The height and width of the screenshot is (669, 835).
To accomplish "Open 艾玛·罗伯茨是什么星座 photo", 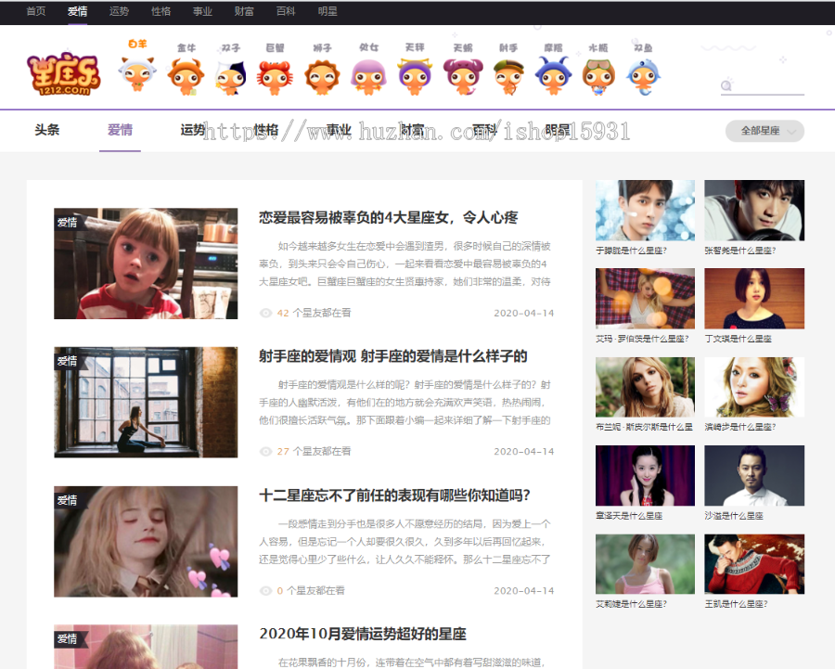I will tap(645, 298).
